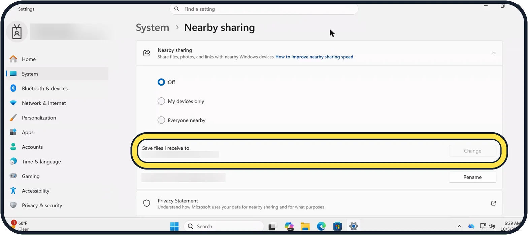Open the Home settings page
Viewport: 528px width, 235px height.
point(57,59)
